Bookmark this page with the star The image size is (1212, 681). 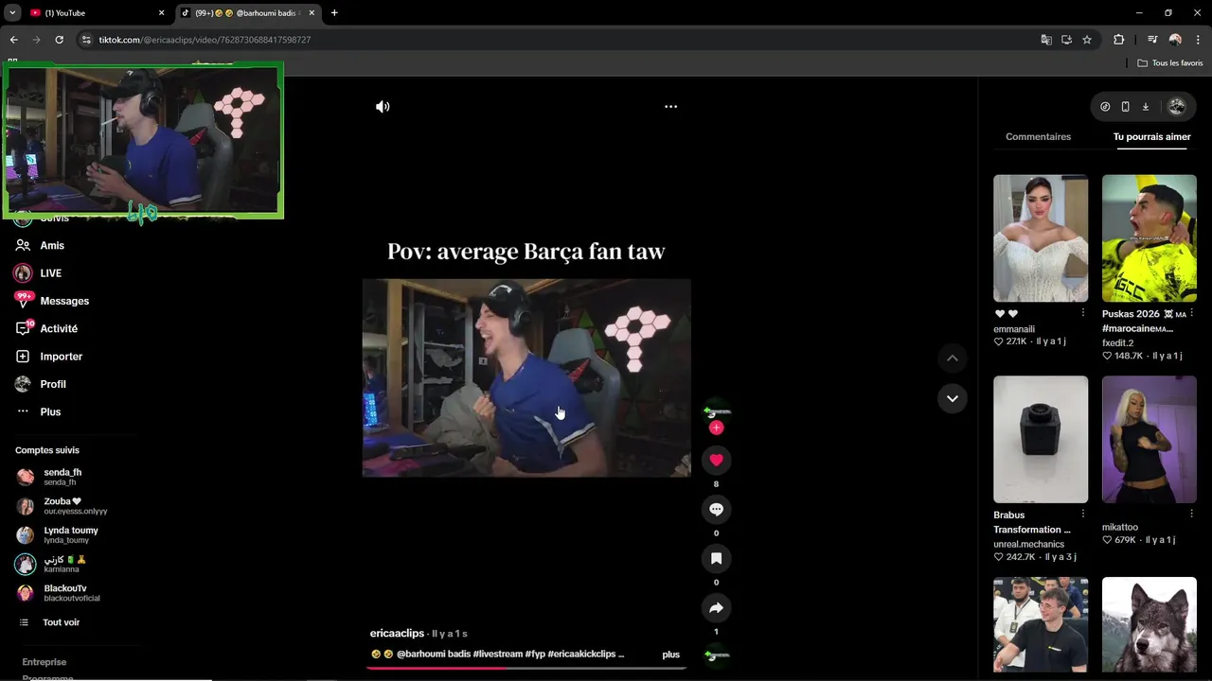[1087, 40]
